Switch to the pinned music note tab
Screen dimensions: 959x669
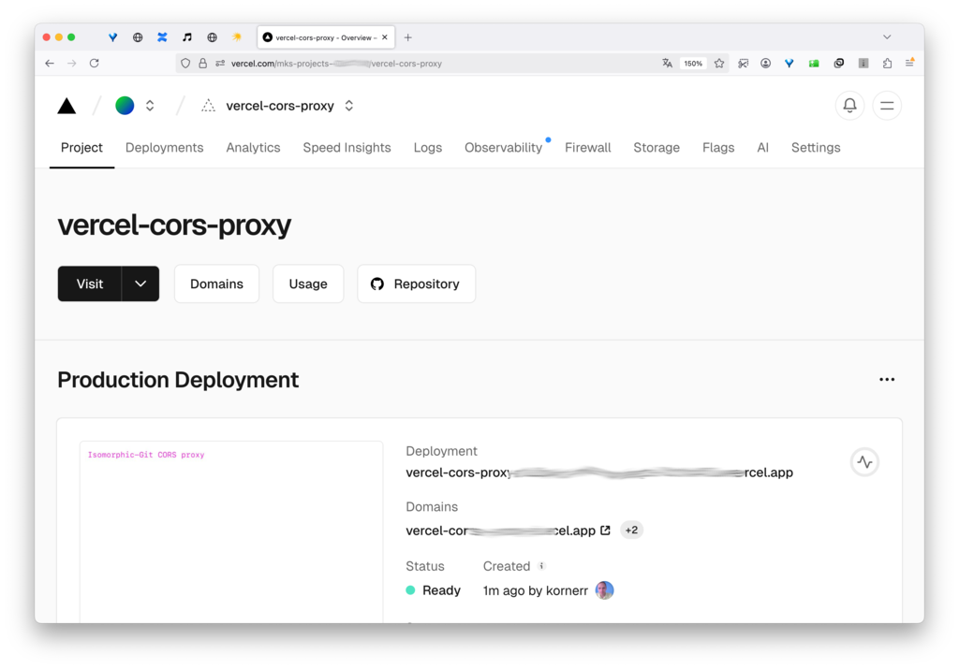tap(187, 37)
